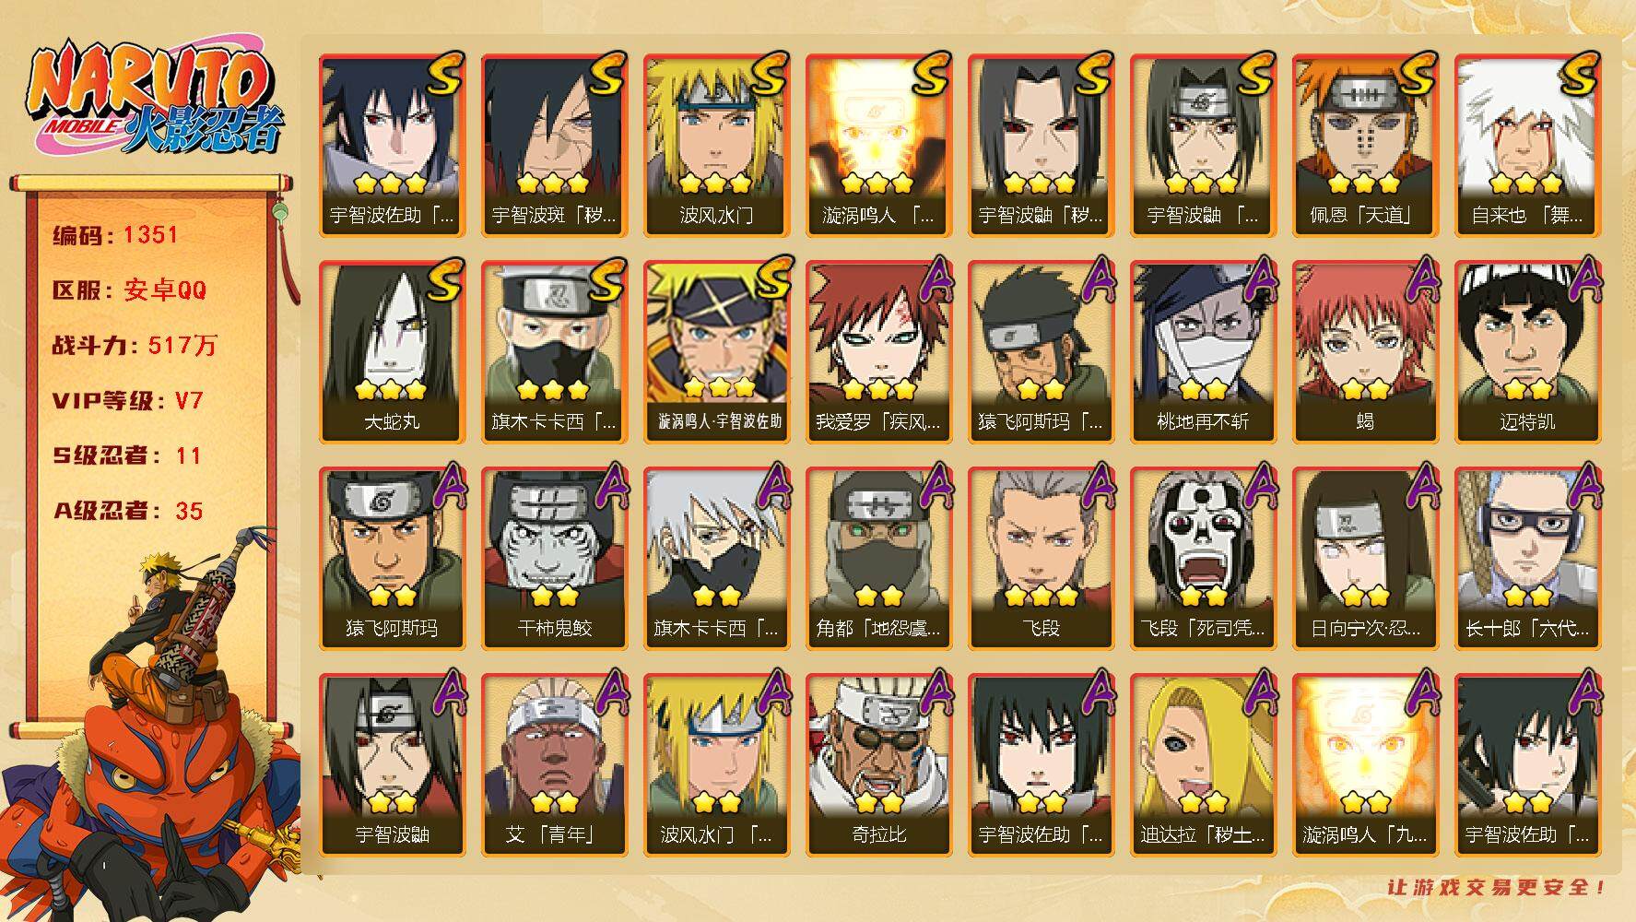The width and height of the screenshot is (1636, 922).
Task: Click the 干柿鬼鲛 character card
Action: pyautogui.click(x=554, y=558)
